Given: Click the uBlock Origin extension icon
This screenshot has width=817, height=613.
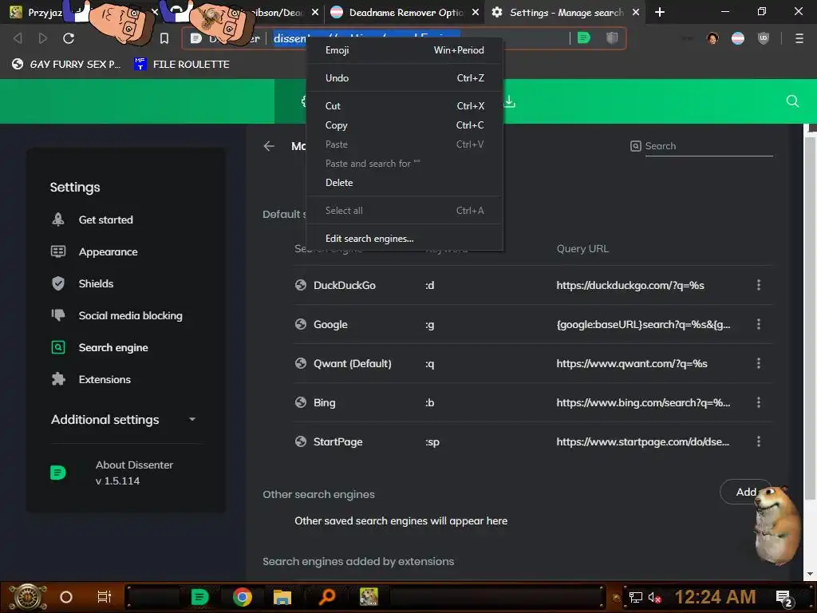Looking at the screenshot, I should tap(764, 38).
